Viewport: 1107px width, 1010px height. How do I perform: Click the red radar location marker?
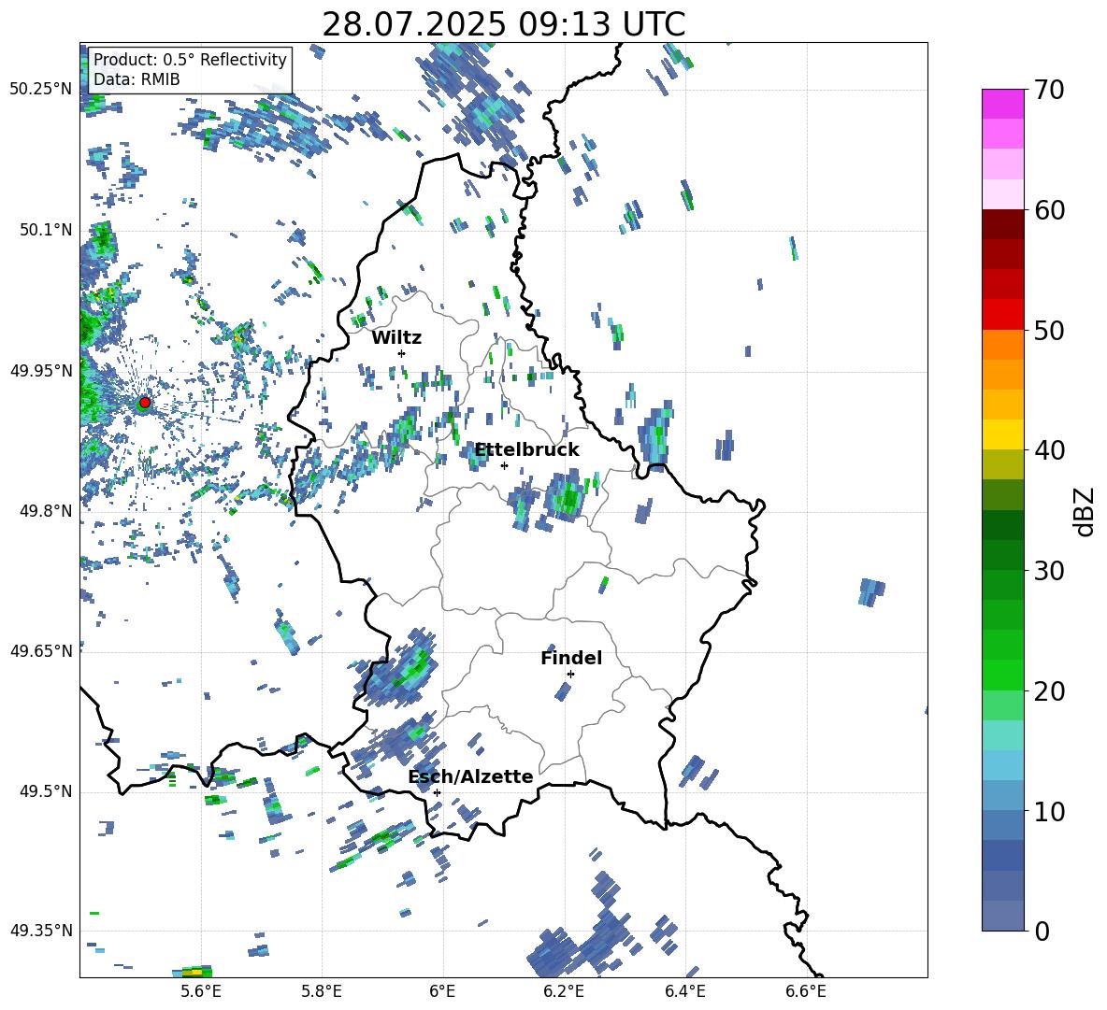point(145,403)
